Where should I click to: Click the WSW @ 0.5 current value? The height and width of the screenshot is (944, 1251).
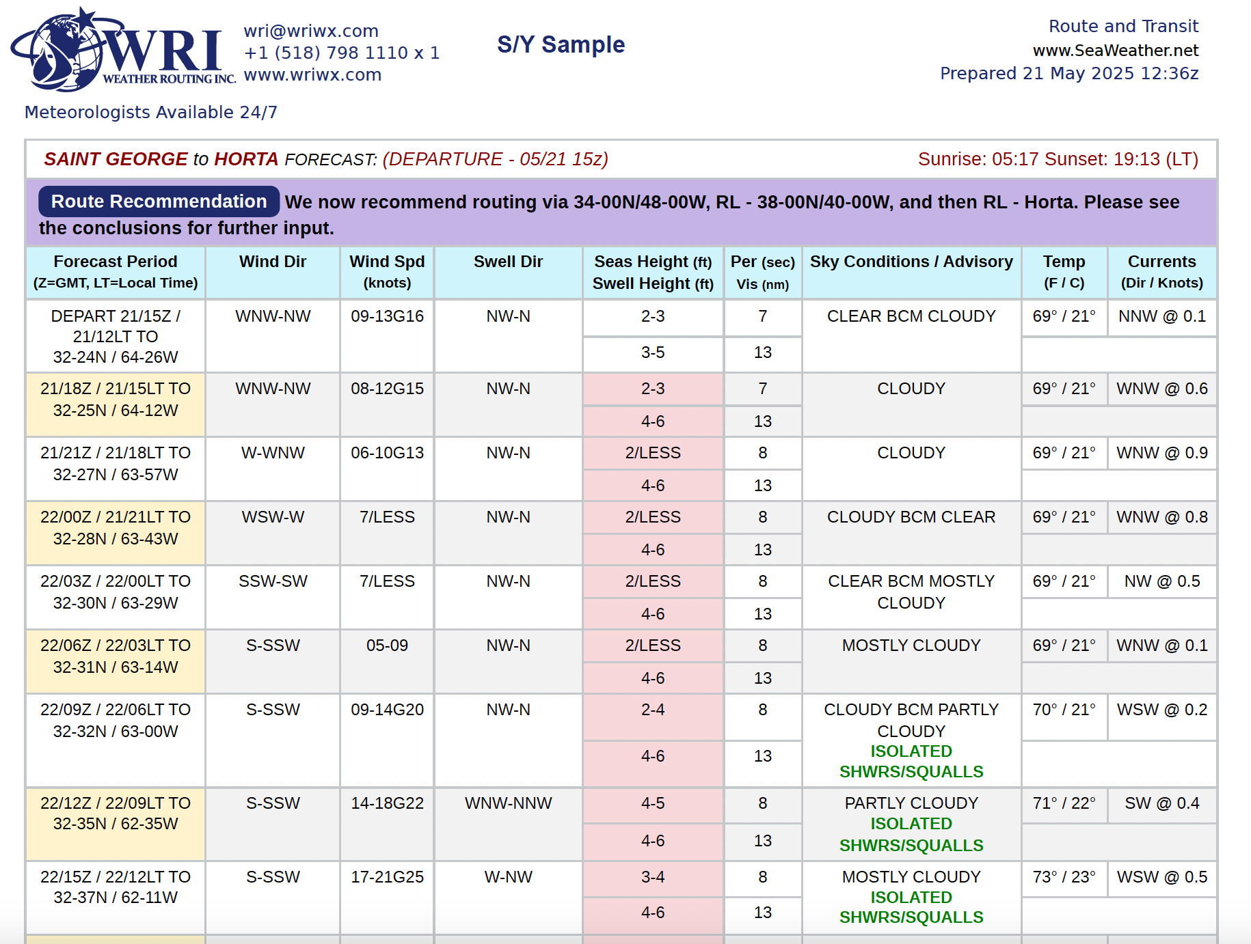point(1161,877)
